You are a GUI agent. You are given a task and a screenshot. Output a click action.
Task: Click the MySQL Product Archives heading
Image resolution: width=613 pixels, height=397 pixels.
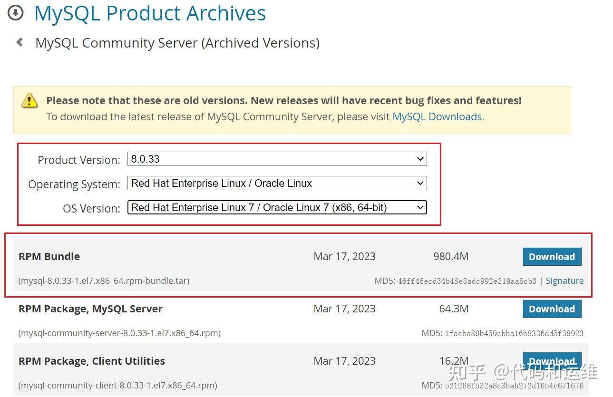tap(150, 13)
